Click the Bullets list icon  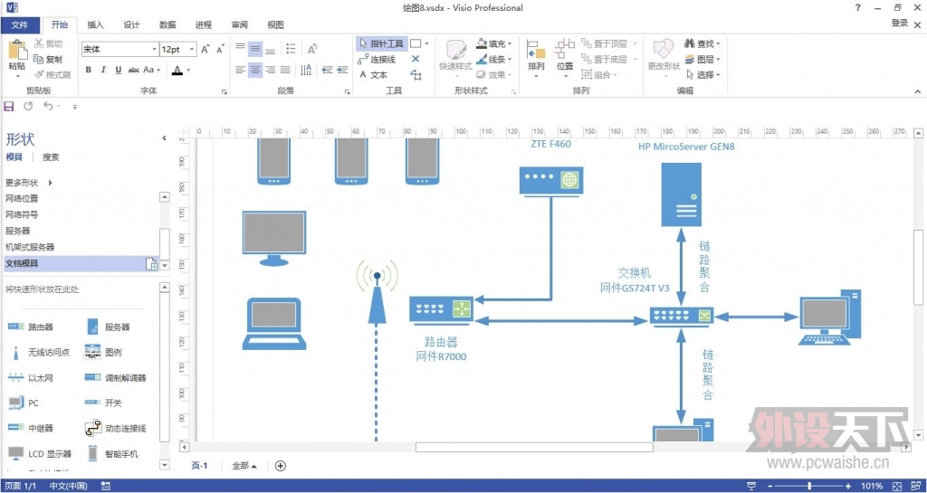(291, 49)
